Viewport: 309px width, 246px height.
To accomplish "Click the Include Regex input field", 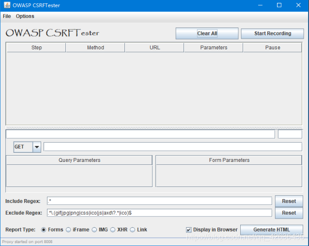I will pos(159,201).
